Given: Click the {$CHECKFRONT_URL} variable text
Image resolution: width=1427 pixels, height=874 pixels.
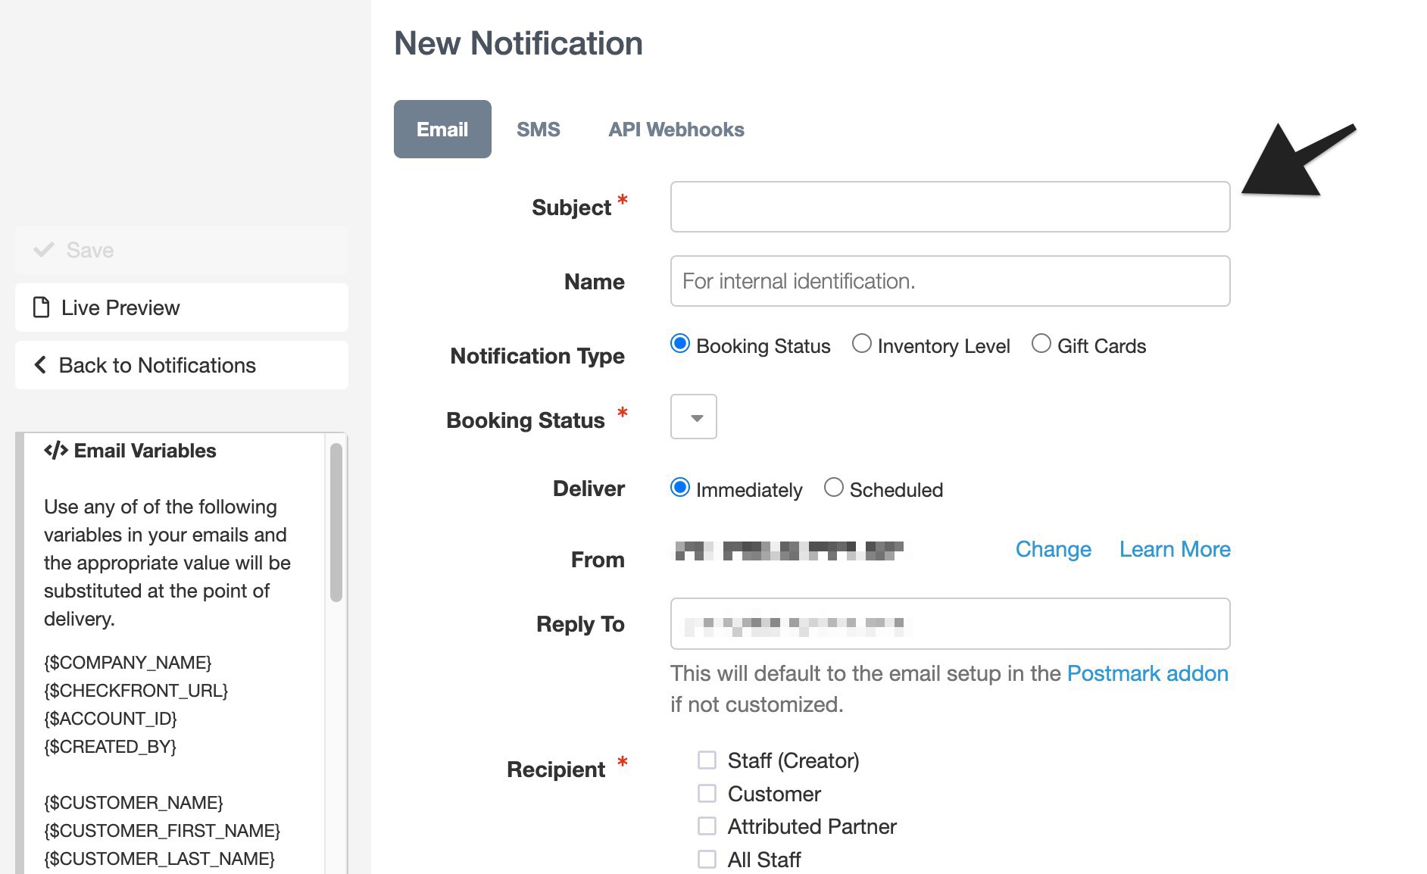Looking at the screenshot, I should tap(136, 691).
